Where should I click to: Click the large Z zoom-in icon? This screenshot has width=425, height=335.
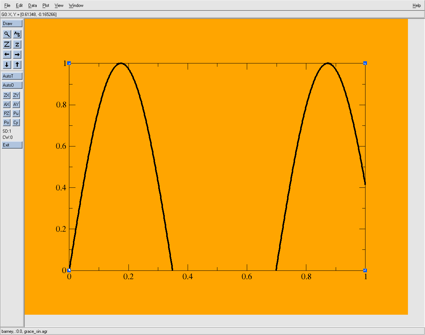point(7,45)
